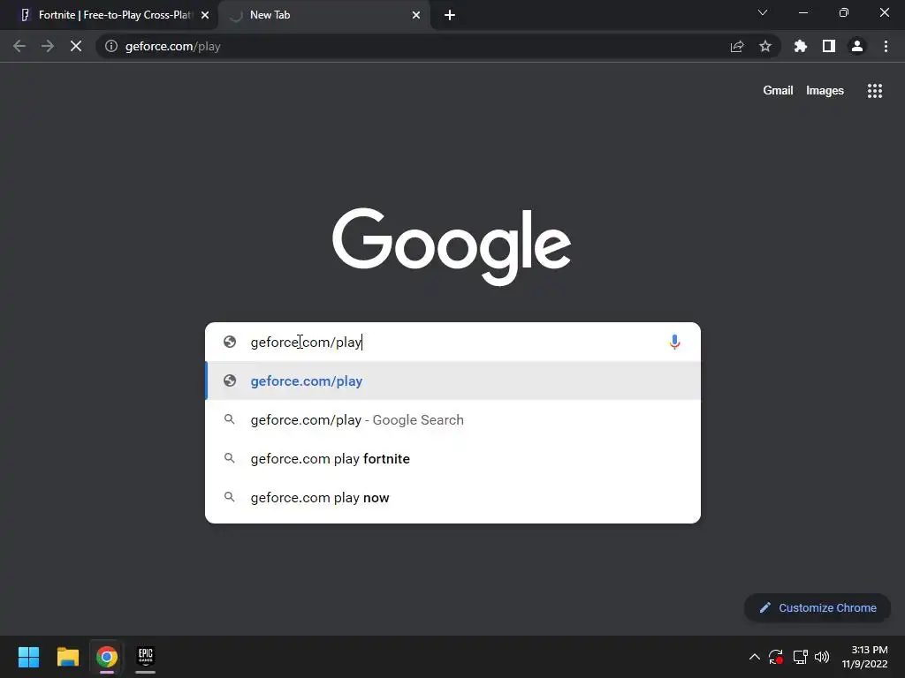The image size is (905, 678).
Task: Open Epic Games Launcher from taskbar
Action: point(146,657)
